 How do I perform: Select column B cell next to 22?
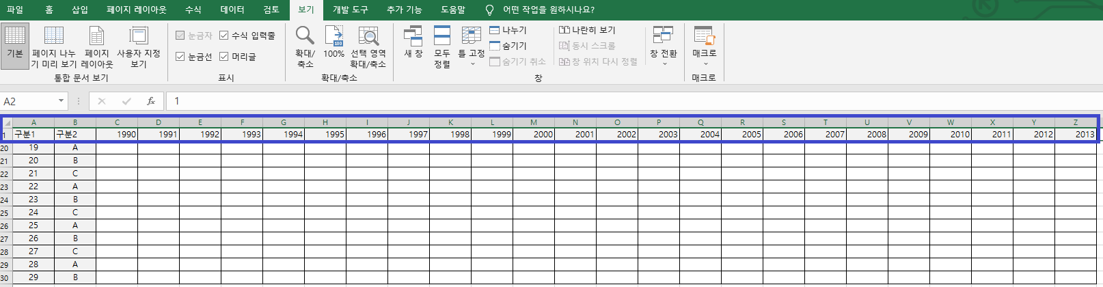pos(75,187)
